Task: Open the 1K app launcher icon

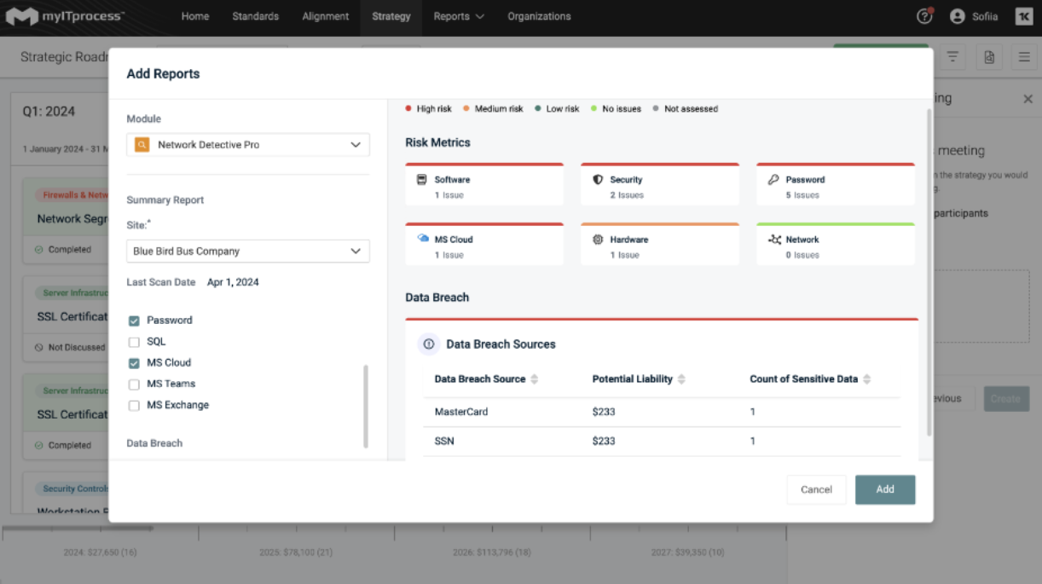Action: [x=1023, y=16]
